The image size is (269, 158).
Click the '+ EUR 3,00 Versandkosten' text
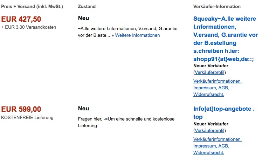28,27
